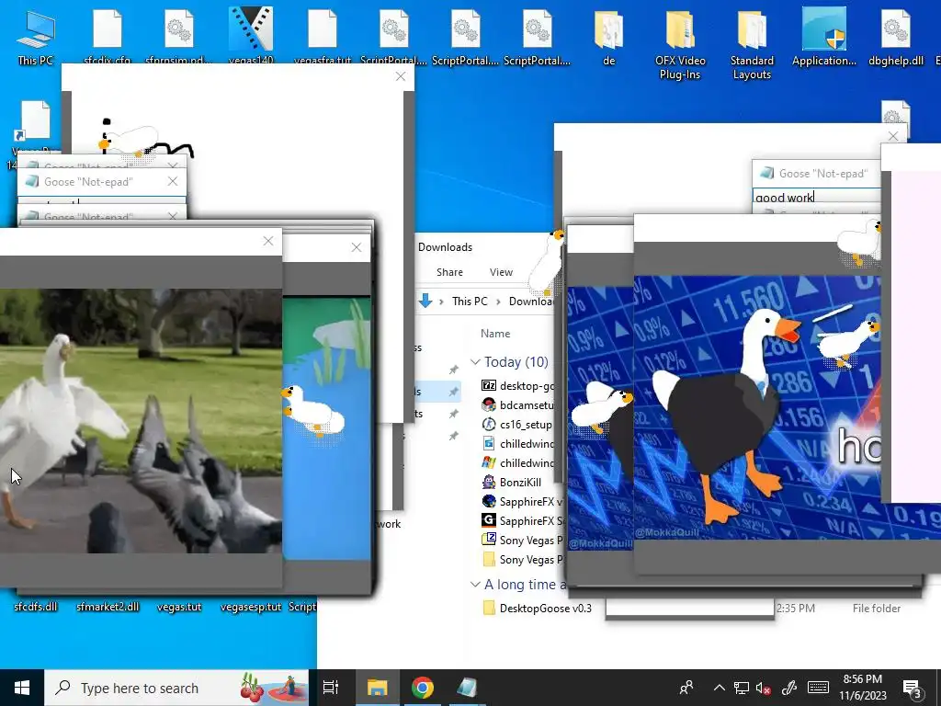Switch to the Goose notepad taskbar app

(467, 688)
